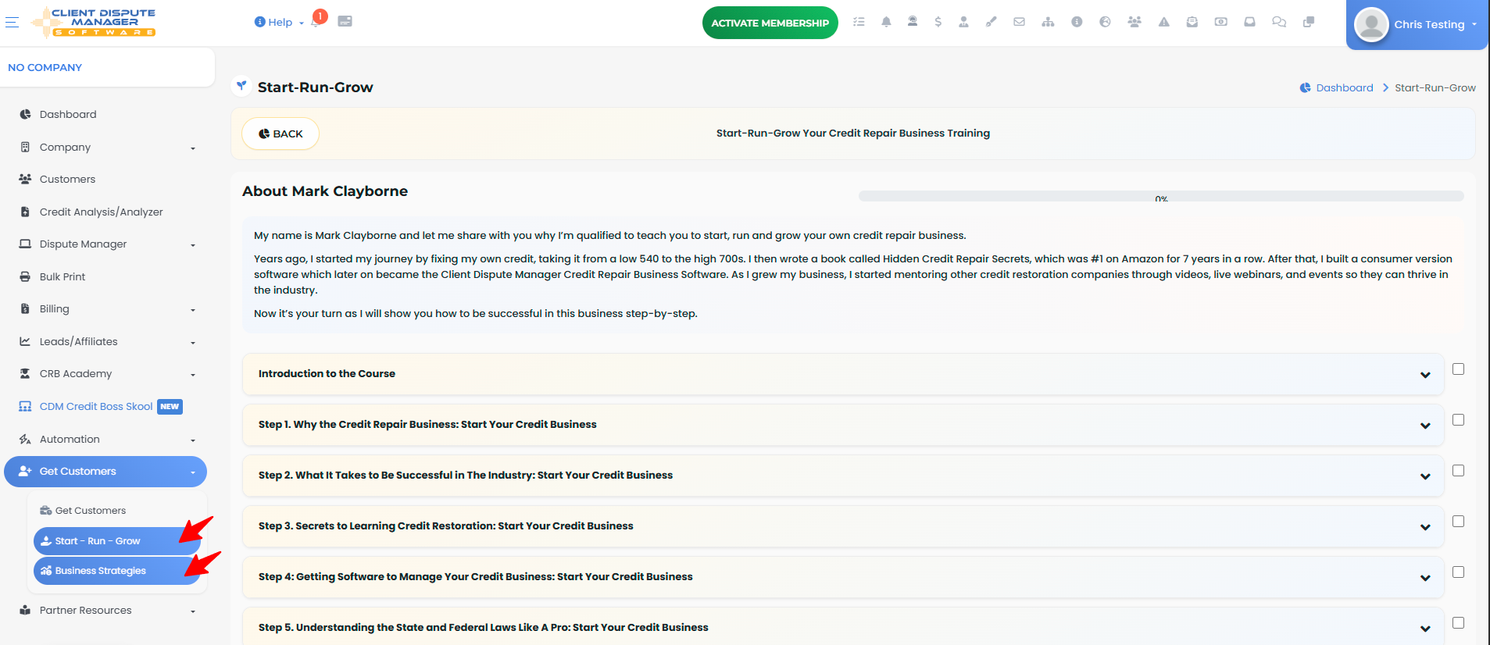Click the overlapping windows icon in toolbar
1490x645 pixels.
click(1309, 22)
